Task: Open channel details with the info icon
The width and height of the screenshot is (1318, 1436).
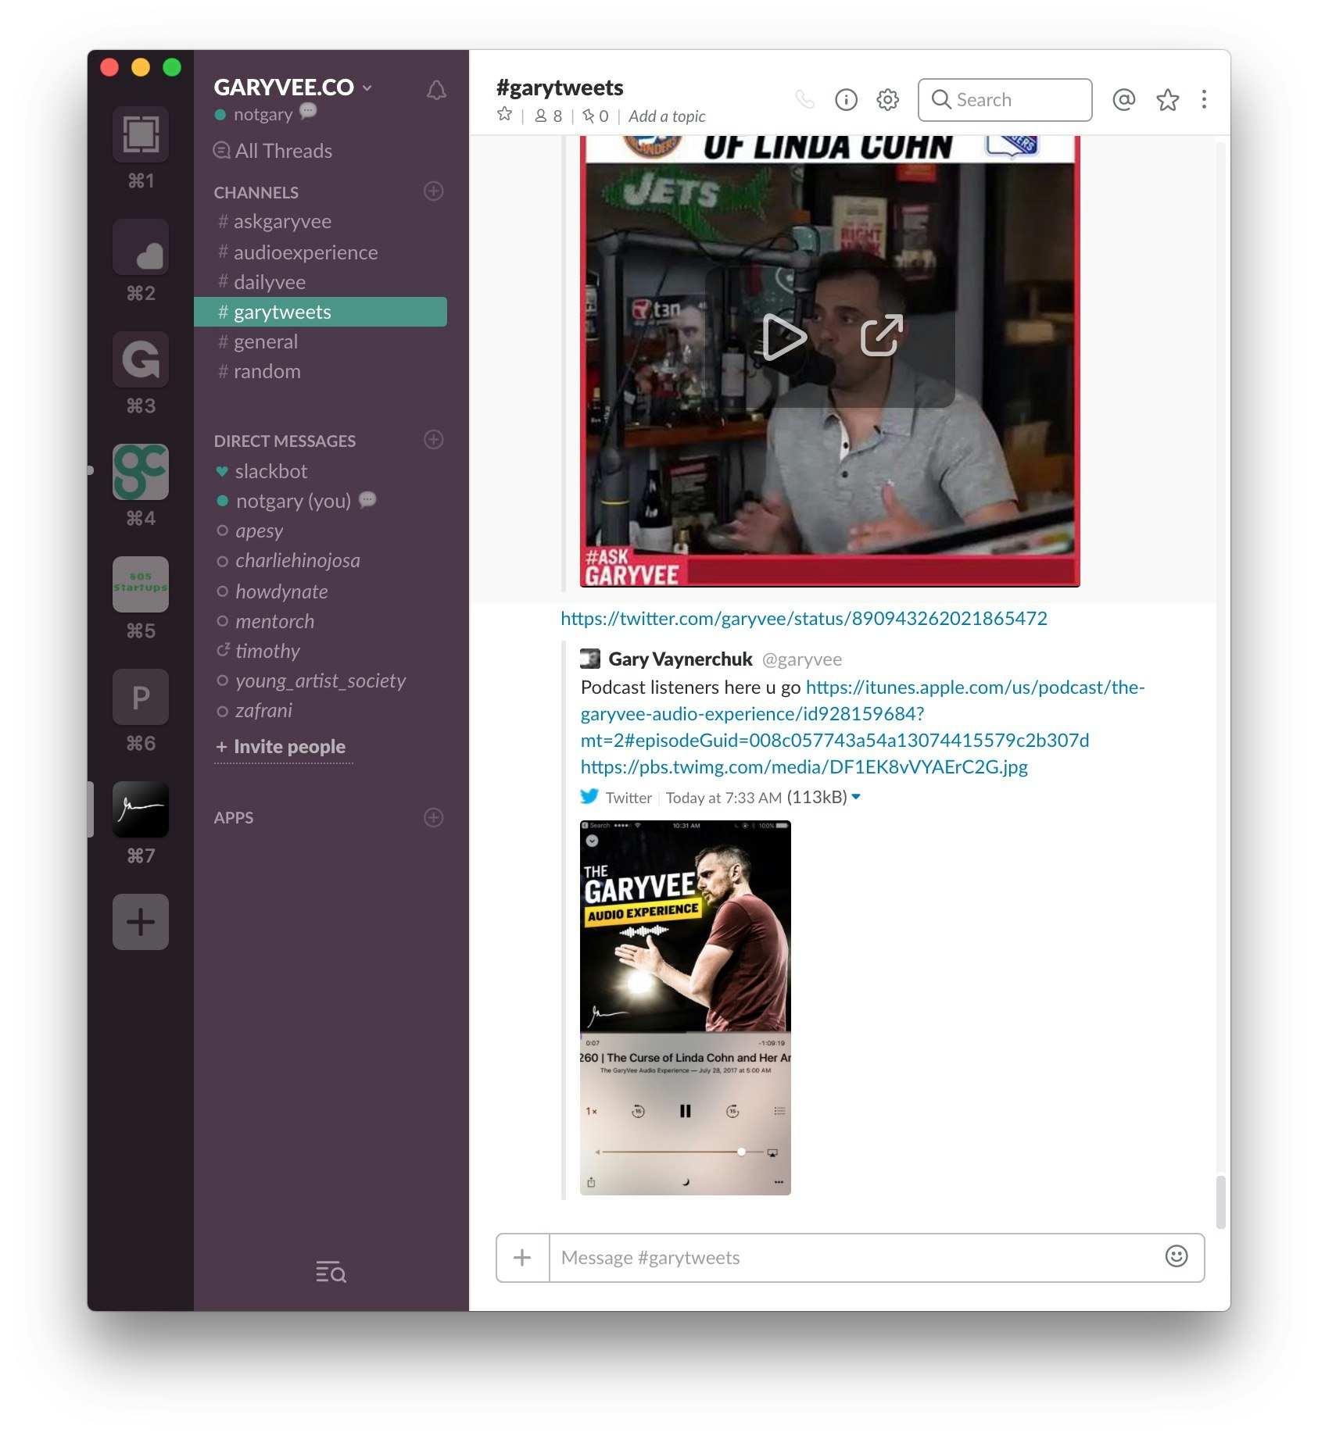Action: click(846, 99)
